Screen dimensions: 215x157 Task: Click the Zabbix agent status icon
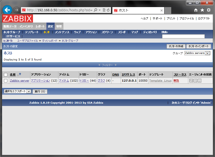click(191, 81)
